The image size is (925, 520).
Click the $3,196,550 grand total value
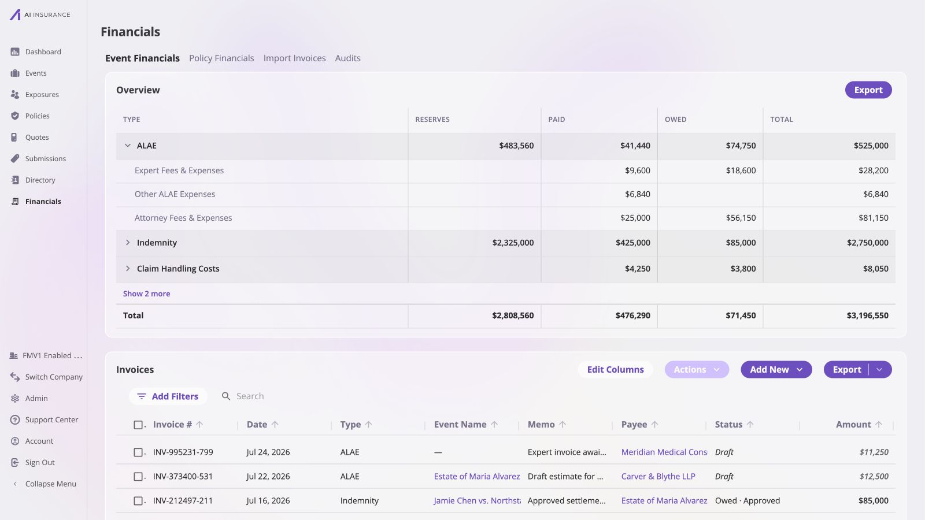[x=868, y=315]
